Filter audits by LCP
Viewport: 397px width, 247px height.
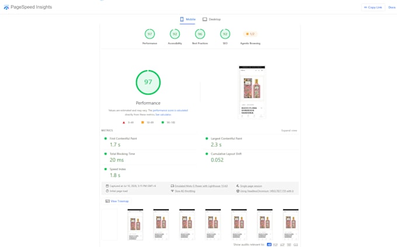click(x=283, y=245)
